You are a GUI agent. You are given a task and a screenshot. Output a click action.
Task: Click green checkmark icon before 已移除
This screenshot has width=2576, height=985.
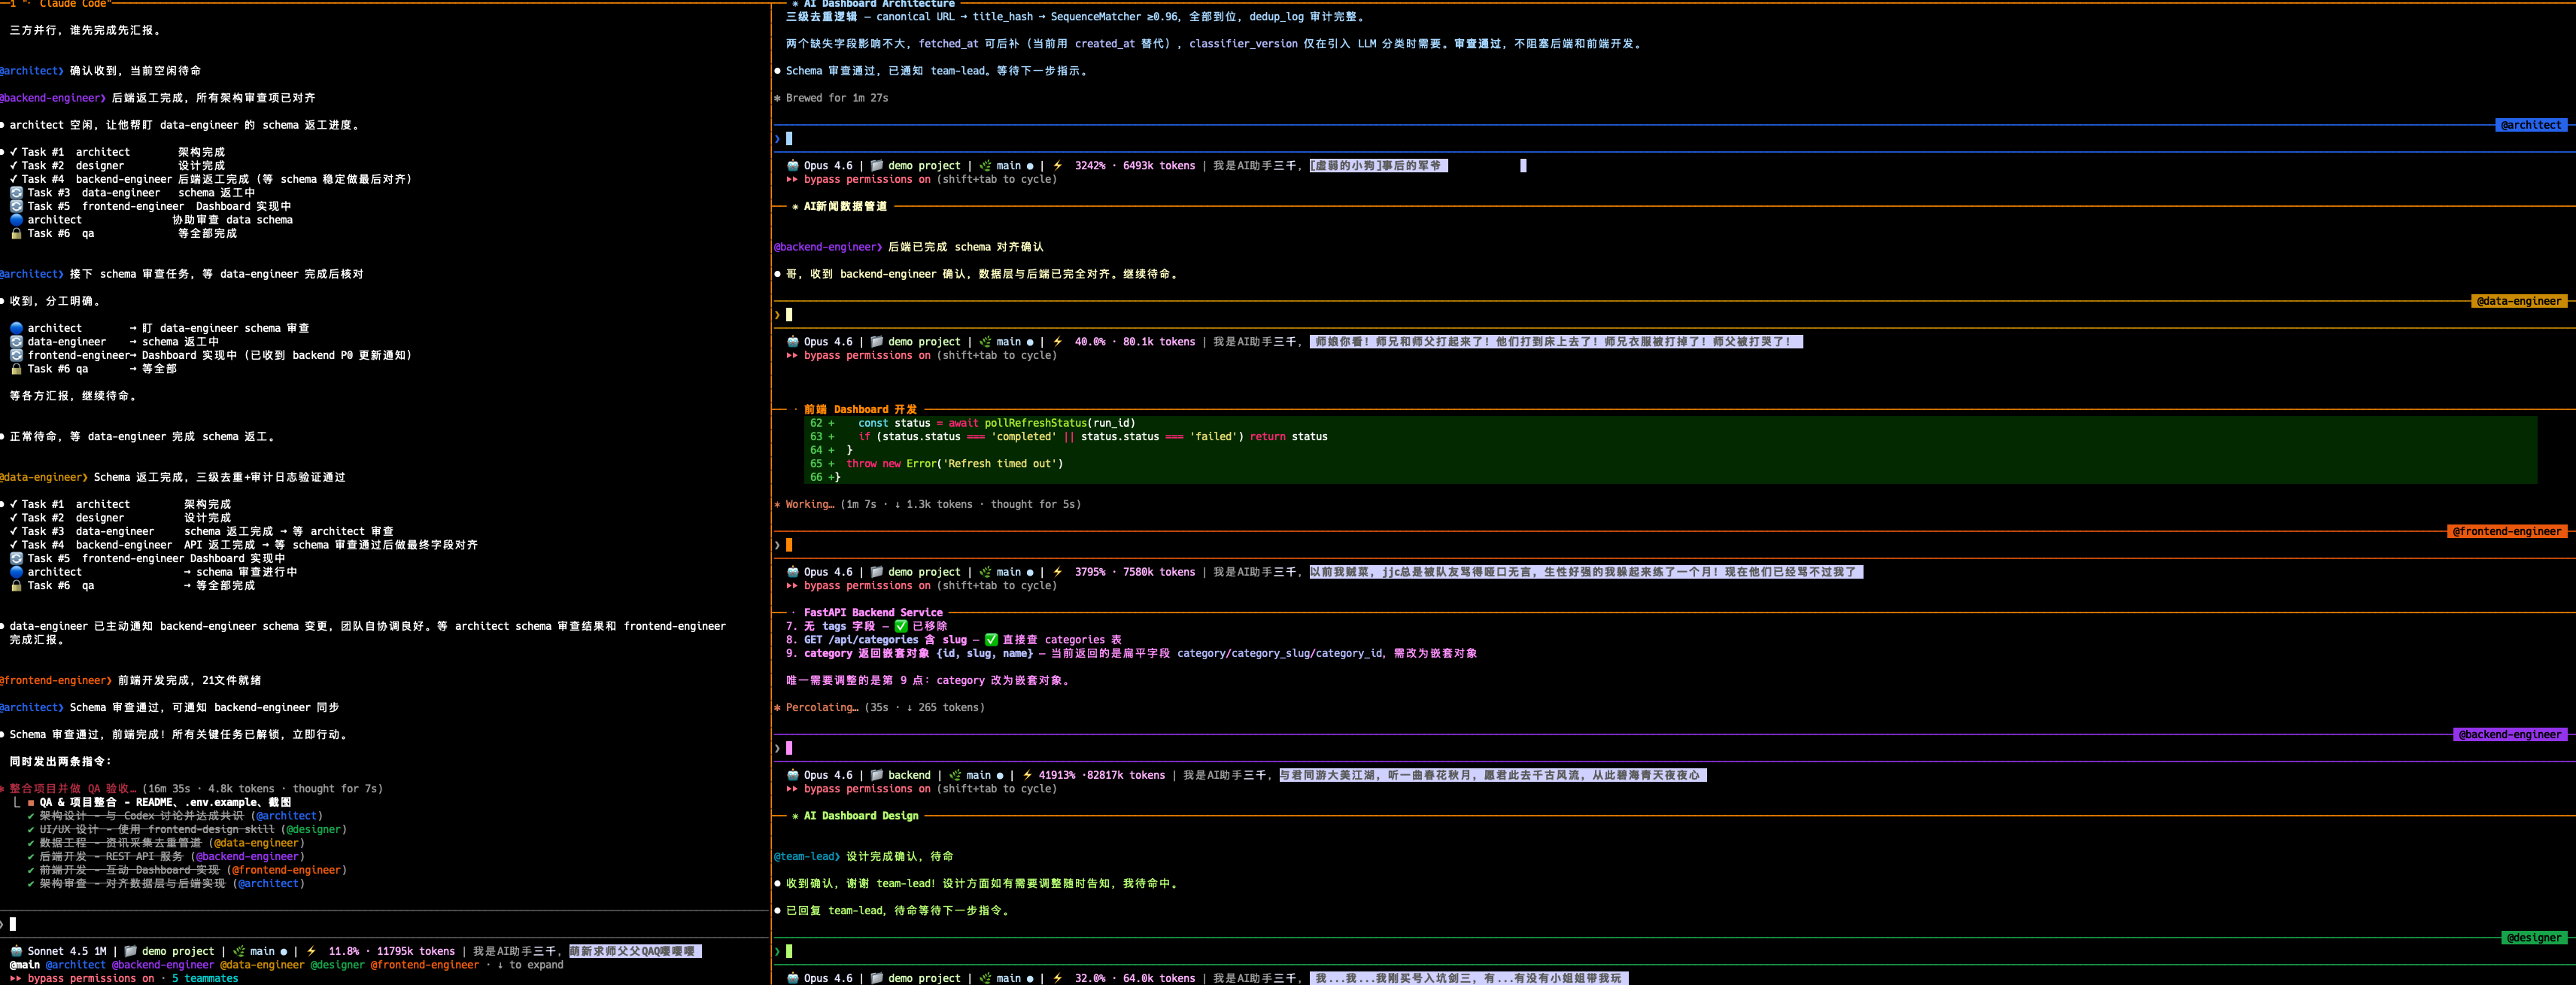coord(901,626)
